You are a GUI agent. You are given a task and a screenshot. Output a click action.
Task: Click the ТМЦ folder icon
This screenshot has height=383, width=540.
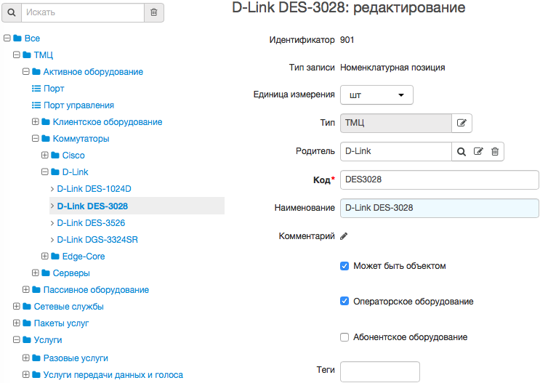[27, 55]
